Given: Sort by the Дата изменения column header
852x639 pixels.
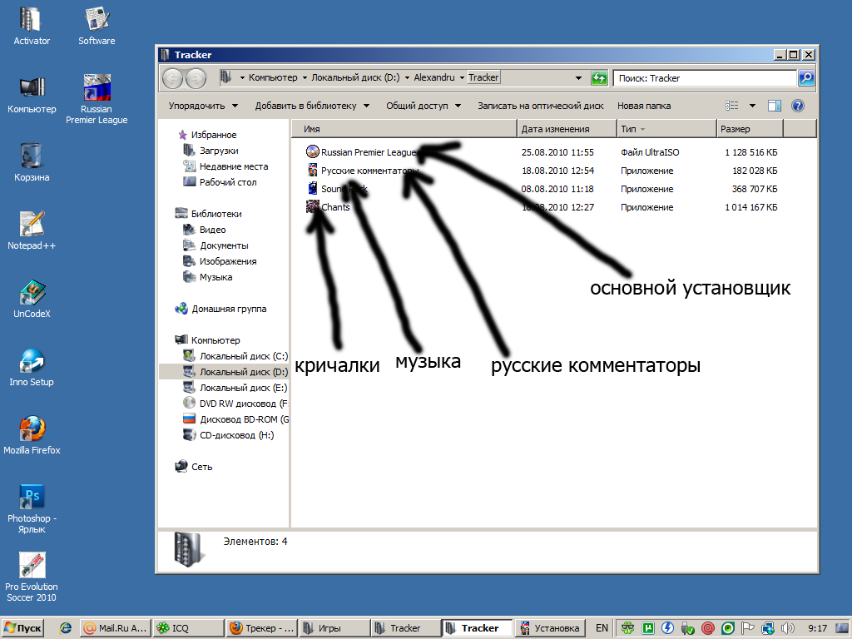Looking at the screenshot, I should click(x=567, y=129).
